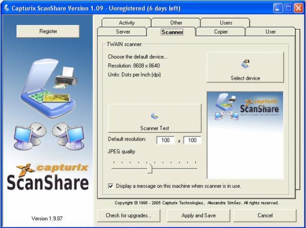Click Check for upgrades button
This screenshot has height=228, width=306.
[x=129, y=215]
